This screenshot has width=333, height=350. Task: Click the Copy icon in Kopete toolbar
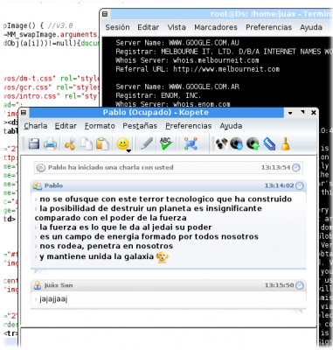(87, 143)
